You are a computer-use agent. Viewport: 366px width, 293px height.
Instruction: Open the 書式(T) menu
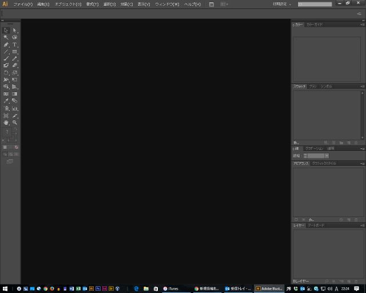point(93,4)
